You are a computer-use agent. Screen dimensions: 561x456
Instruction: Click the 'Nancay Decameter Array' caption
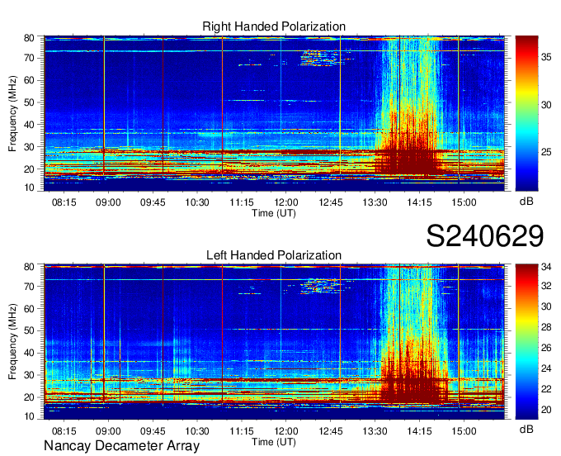click(x=121, y=446)
